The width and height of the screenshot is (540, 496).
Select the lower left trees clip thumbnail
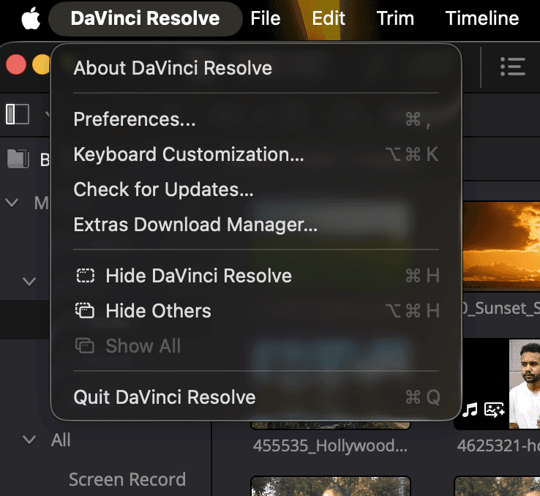pyautogui.click(x=331, y=486)
